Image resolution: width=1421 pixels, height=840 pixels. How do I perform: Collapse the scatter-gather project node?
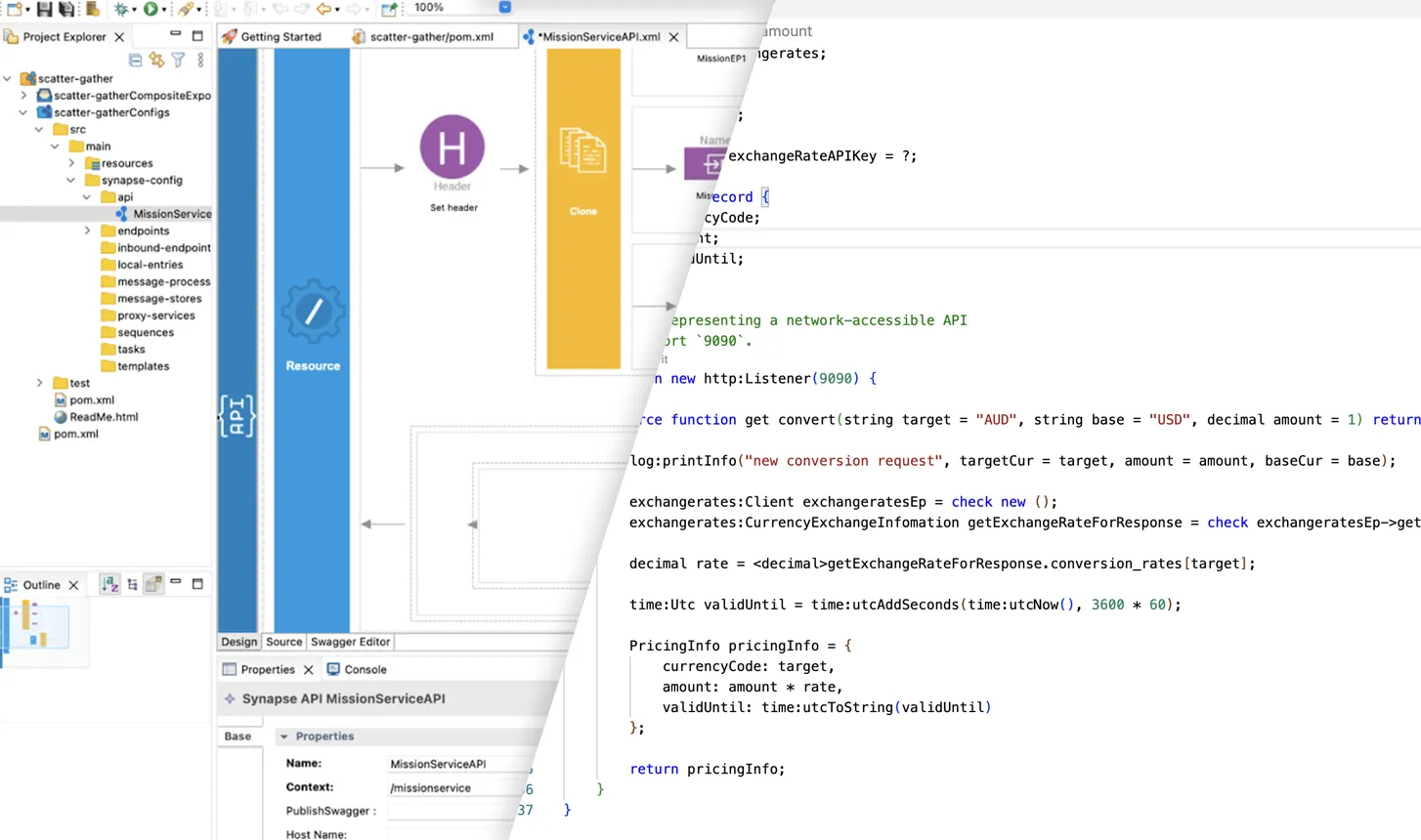(8, 78)
